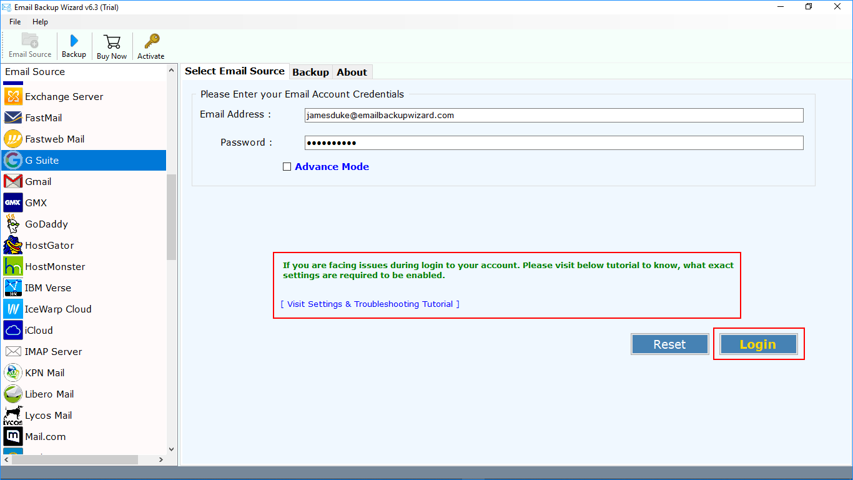The height and width of the screenshot is (480, 853).
Task: Click the horizontal scroll right arrow
Action: coord(161,459)
